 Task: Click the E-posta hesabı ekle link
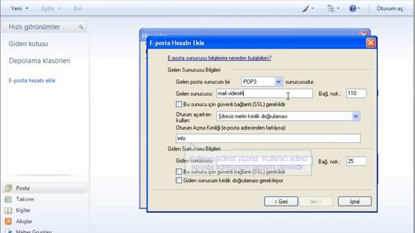click(32, 80)
